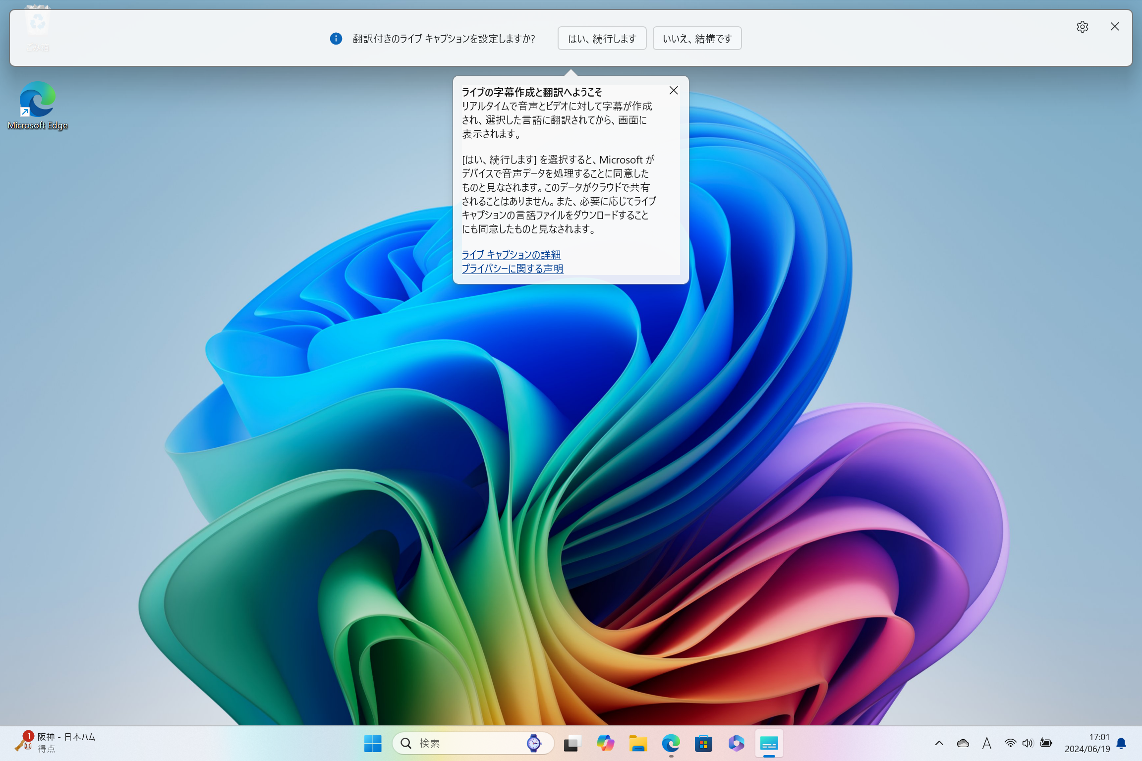
Task: Open プライバシーに関する声明 link
Action: tap(513, 269)
